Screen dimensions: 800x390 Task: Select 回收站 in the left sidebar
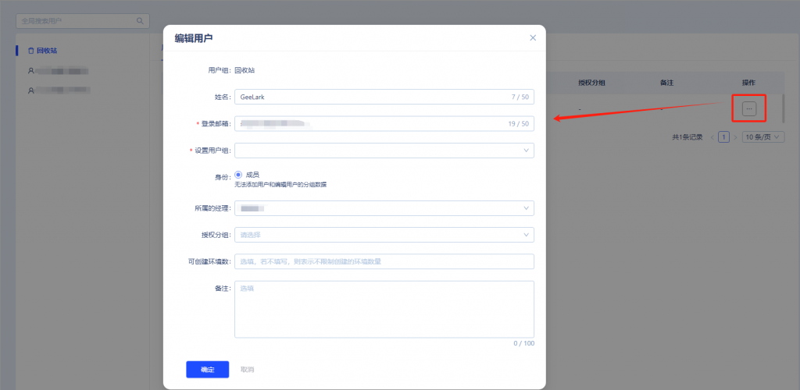(47, 51)
